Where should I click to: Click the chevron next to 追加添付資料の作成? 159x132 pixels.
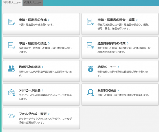tap(128, 43)
